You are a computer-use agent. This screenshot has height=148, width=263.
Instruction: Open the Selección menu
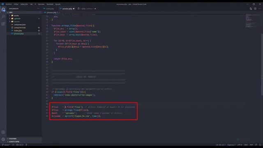click(24, 4)
